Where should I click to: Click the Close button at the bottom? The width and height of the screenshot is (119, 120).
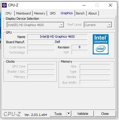point(105,114)
